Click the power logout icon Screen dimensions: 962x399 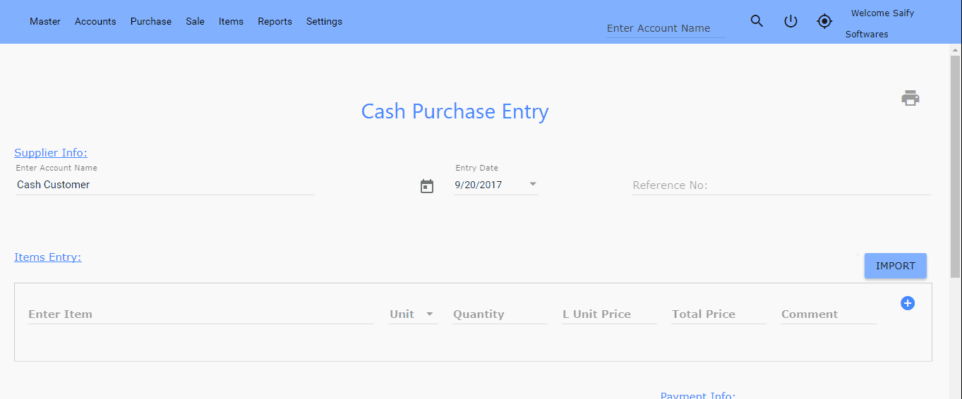[x=790, y=21]
